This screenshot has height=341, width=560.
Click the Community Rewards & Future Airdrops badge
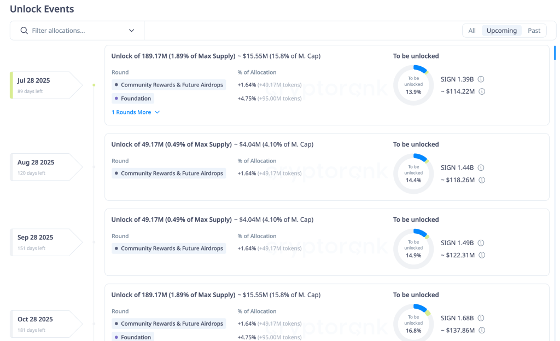click(x=169, y=84)
